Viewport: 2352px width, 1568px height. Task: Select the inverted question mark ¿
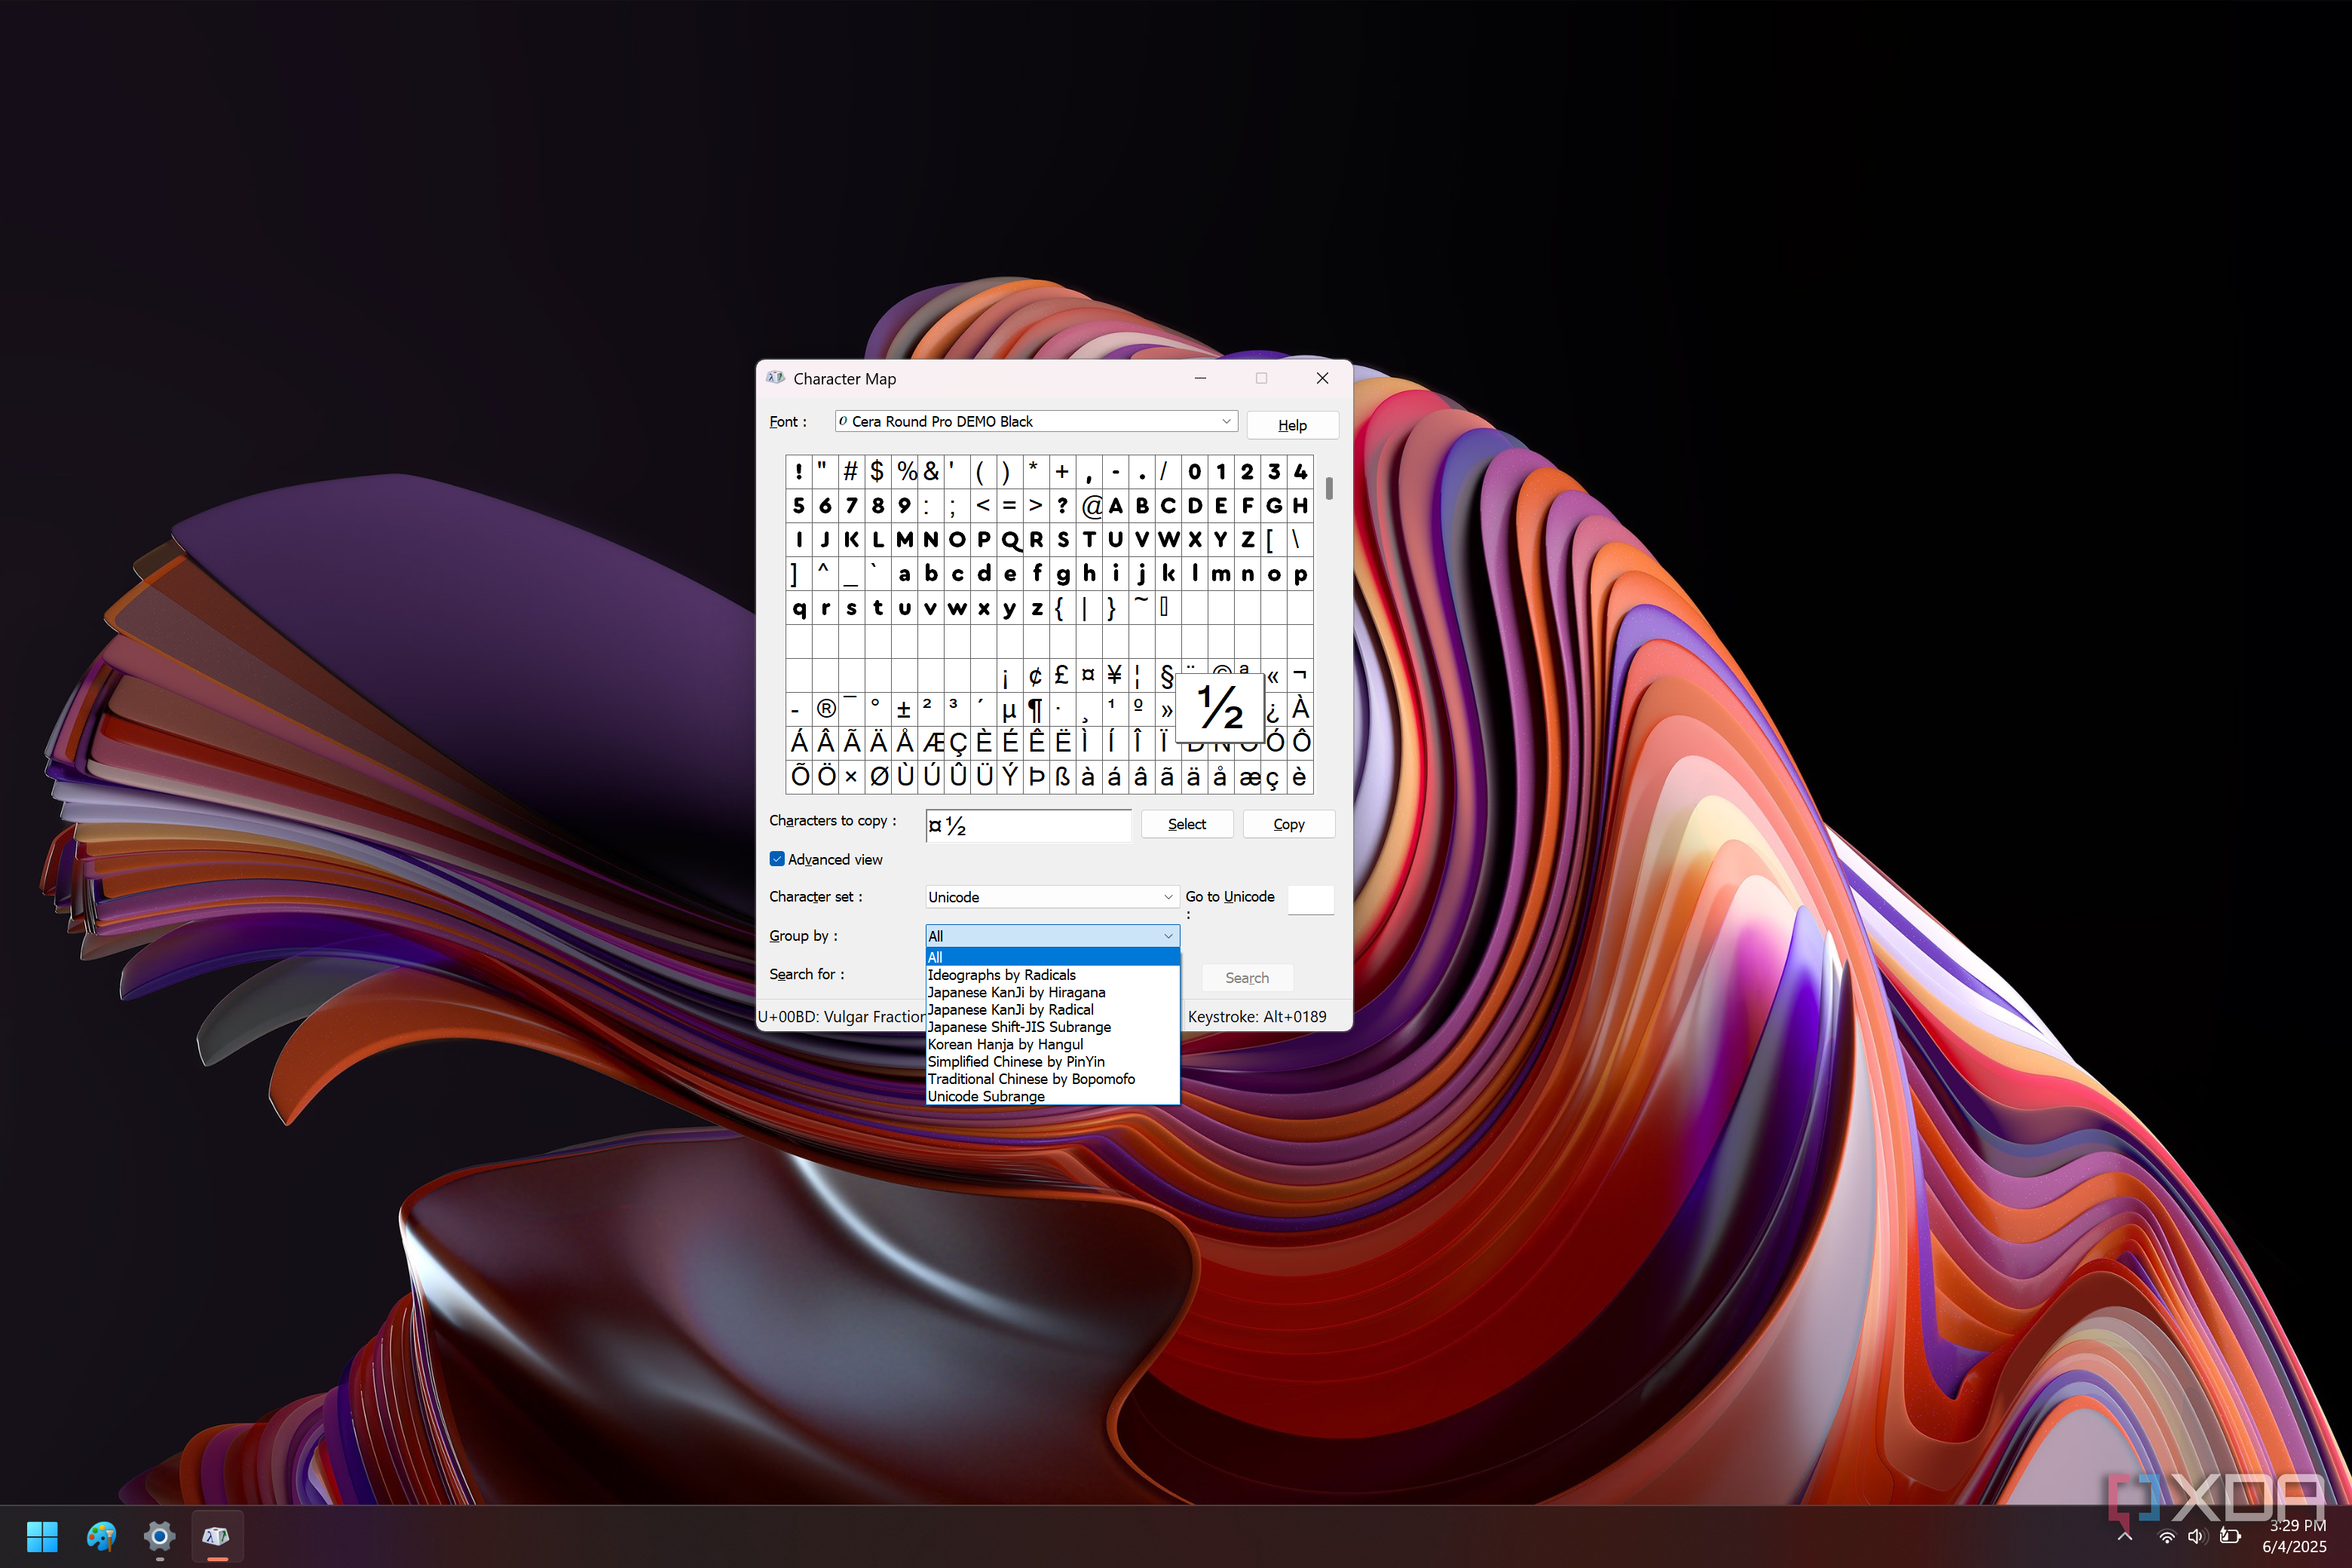click(1273, 711)
